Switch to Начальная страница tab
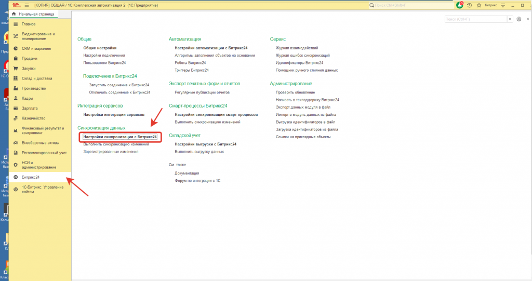 pyautogui.click(x=34, y=14)
